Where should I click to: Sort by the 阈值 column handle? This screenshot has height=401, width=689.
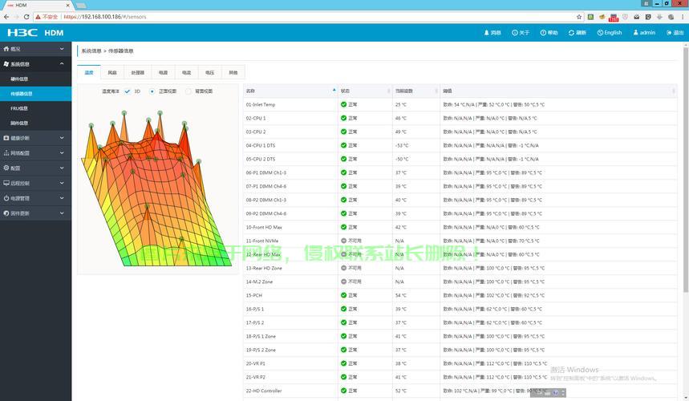pos(673,91)
